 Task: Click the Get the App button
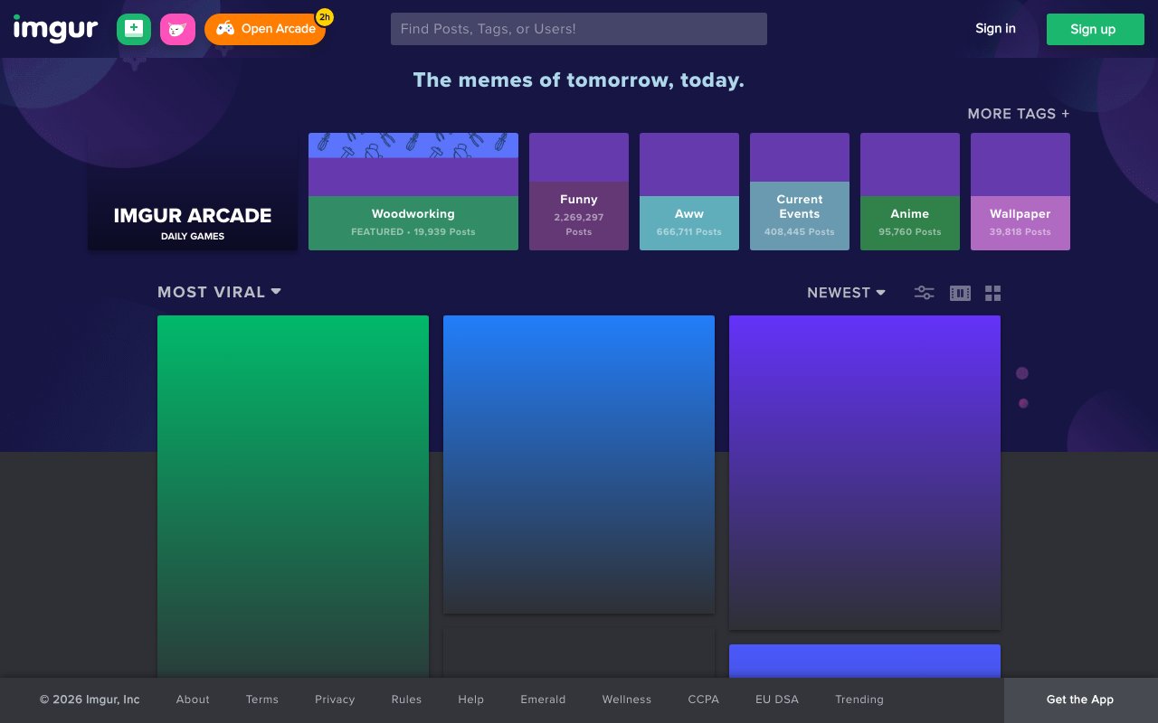[x=1080, y=700]
